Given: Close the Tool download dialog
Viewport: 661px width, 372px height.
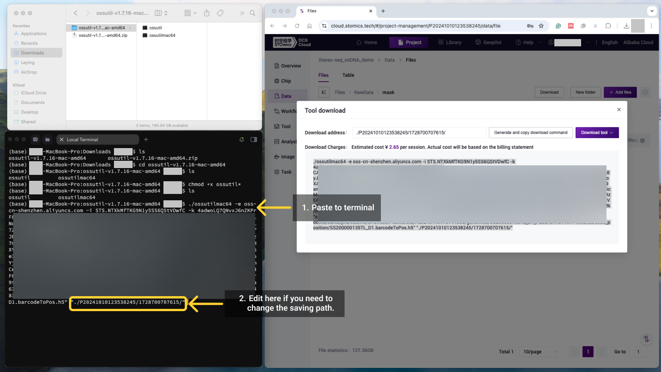Looking at the screenshot, I should (619, 109).
